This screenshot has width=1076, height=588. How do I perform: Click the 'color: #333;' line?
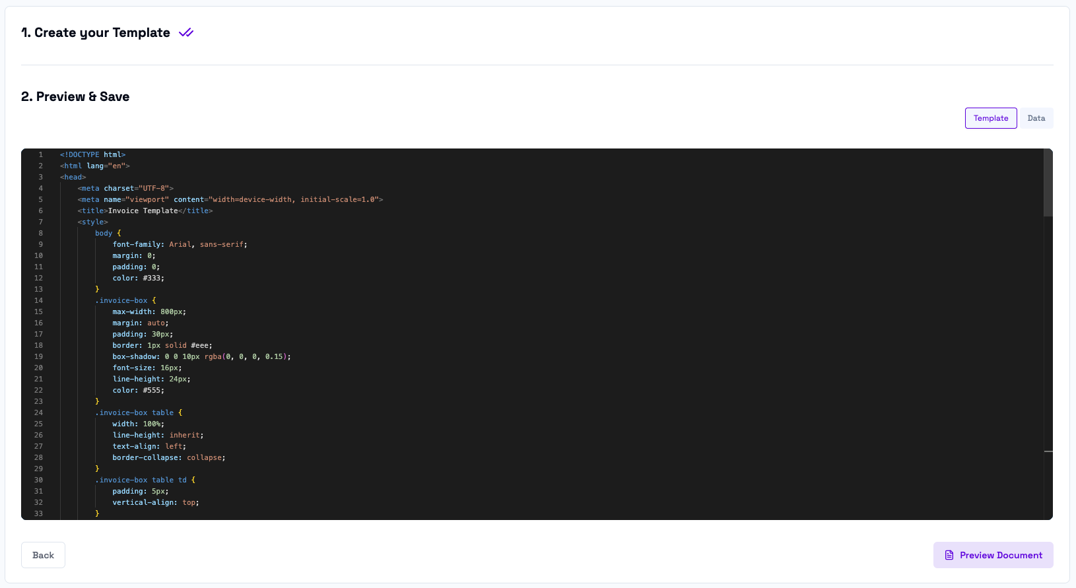(139, 278)
